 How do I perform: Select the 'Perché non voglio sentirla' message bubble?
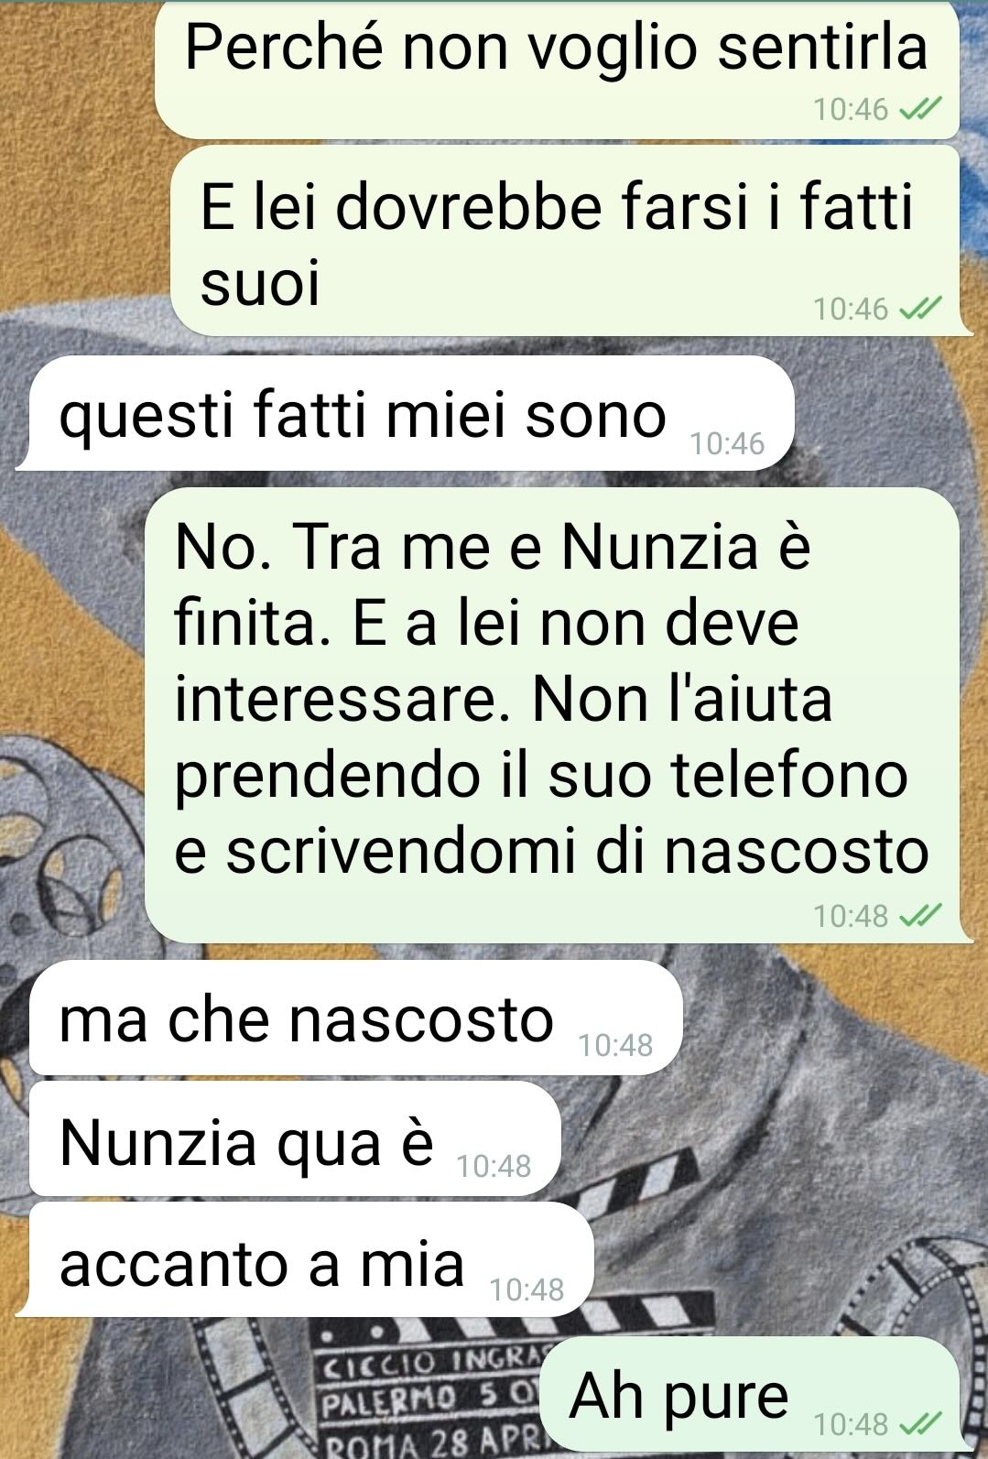pyautogui.click(x=557, y=70)
